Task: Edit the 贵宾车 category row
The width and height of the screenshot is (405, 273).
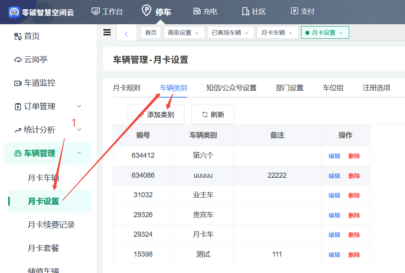Action: (x=334, y=216)
